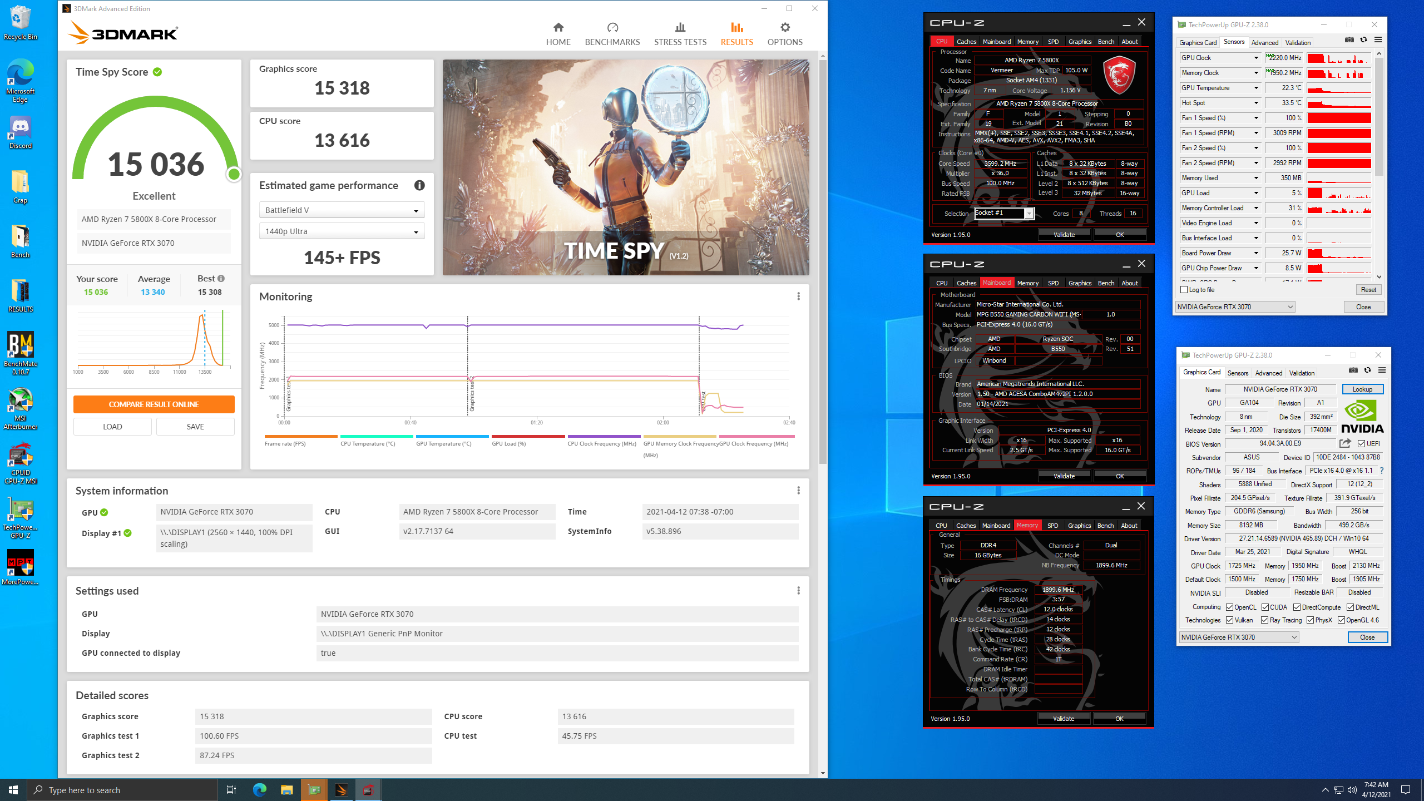Screen dimensions: 1424x801
Task: Click info icon next to Best score
Action: pyautogui.click(x=221, y=278)
